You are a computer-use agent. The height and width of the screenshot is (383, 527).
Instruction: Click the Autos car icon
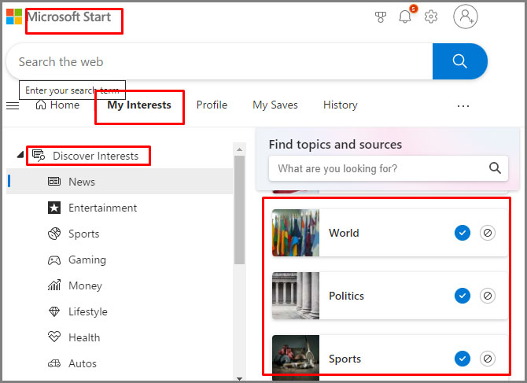point(54,363)
